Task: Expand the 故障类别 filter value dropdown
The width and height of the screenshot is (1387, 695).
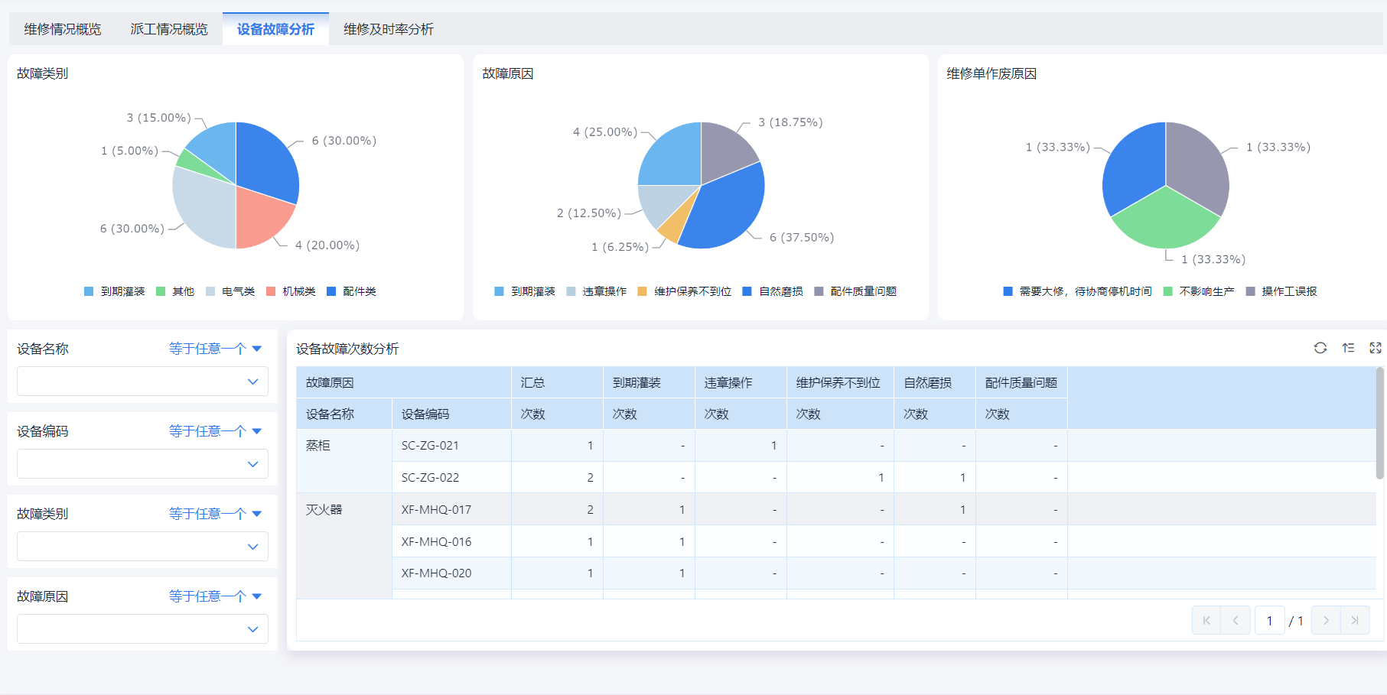Action: pyautogui.click(x=142, y=547)
